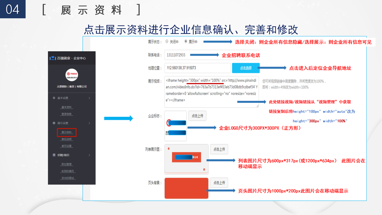Click the 企业标志 logo preview thumbnail
Image resolution: width=382 pixels, height=215 pixels.
(176, 126)
